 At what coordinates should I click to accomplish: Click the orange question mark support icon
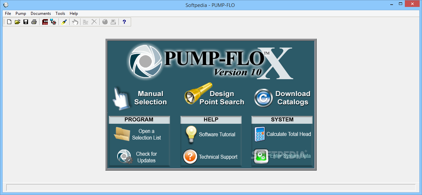tap(190, 157)
